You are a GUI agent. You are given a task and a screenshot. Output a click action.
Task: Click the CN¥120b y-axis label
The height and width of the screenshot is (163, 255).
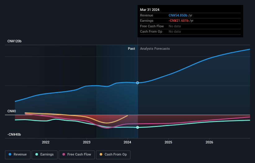(15, 41)
